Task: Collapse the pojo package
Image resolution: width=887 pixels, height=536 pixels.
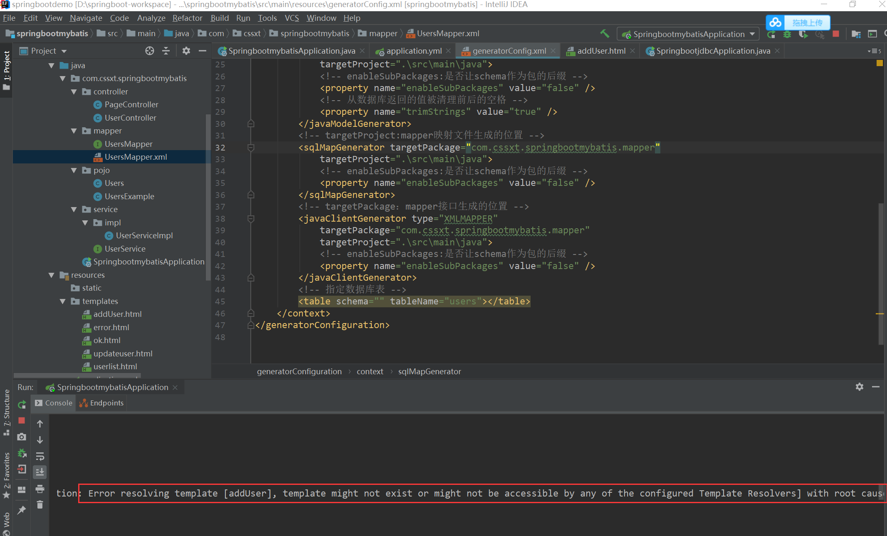Action: [74, 170]
